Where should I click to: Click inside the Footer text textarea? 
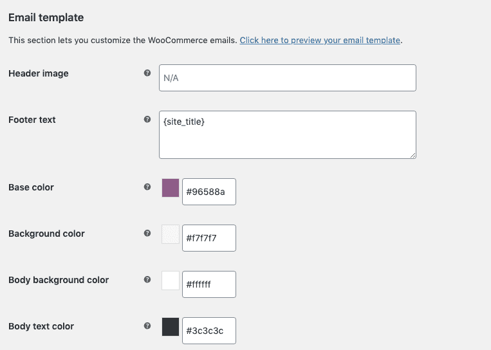[x=287, y=134]
